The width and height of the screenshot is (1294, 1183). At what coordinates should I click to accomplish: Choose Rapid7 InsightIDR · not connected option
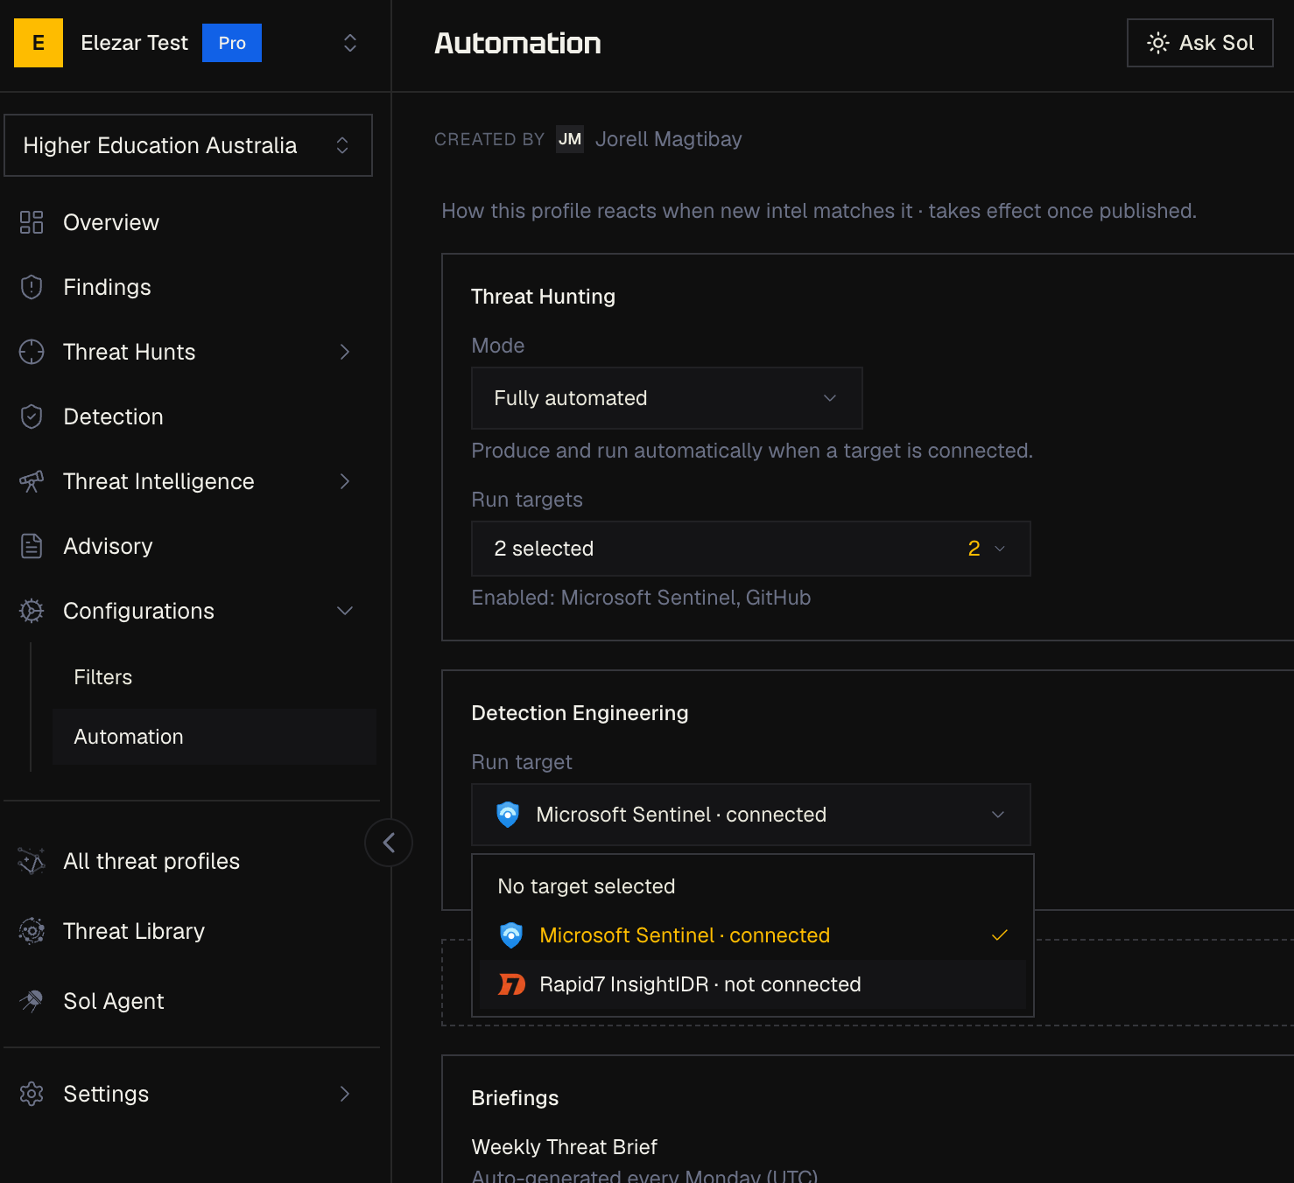(753, 984)
